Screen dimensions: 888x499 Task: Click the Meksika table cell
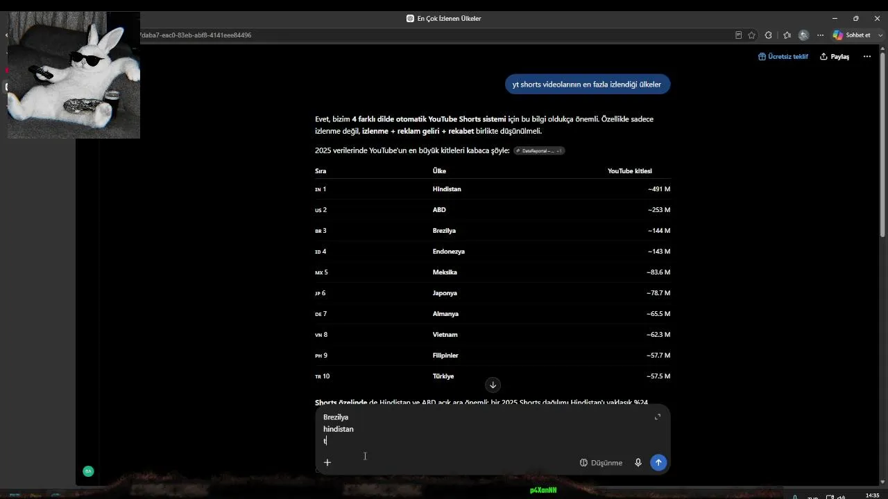(x=445, y=272)
